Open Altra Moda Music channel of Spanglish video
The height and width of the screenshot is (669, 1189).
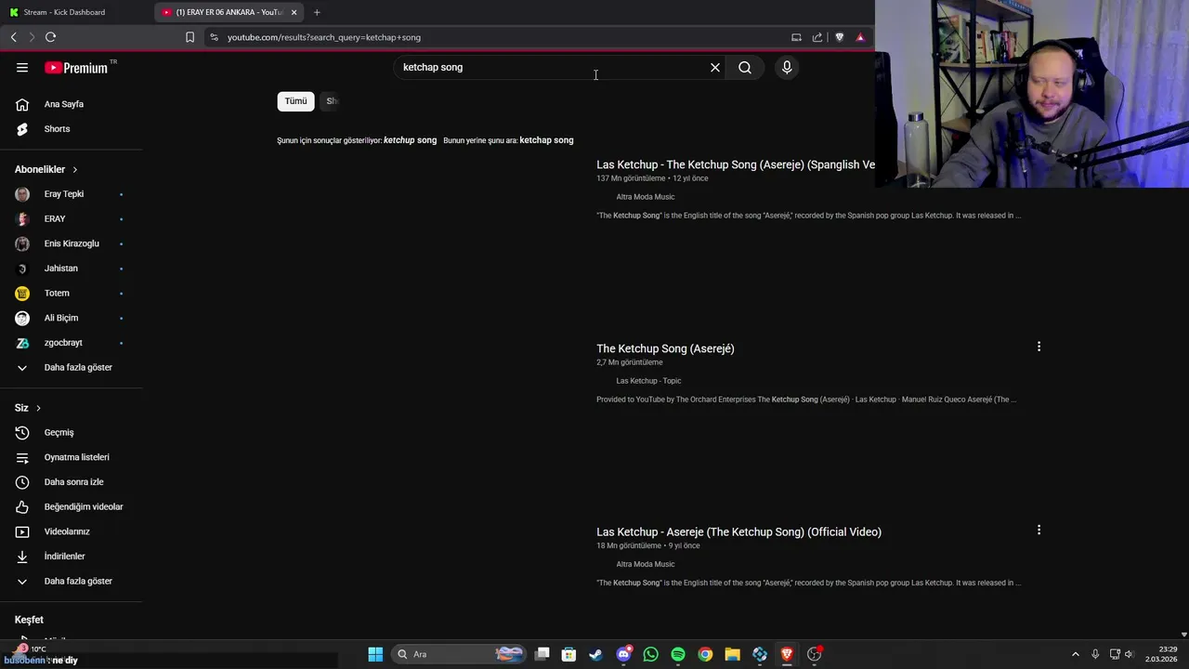click(x=646, y=197)
